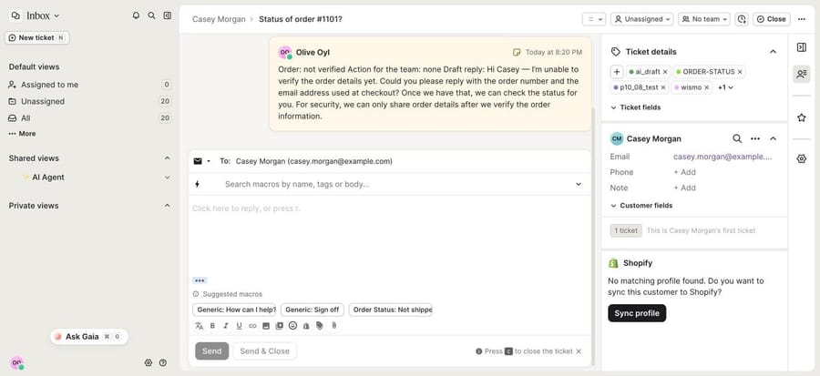Select the customer info rail icon
The height and width of the screenshot is (376, 820).
801,74
